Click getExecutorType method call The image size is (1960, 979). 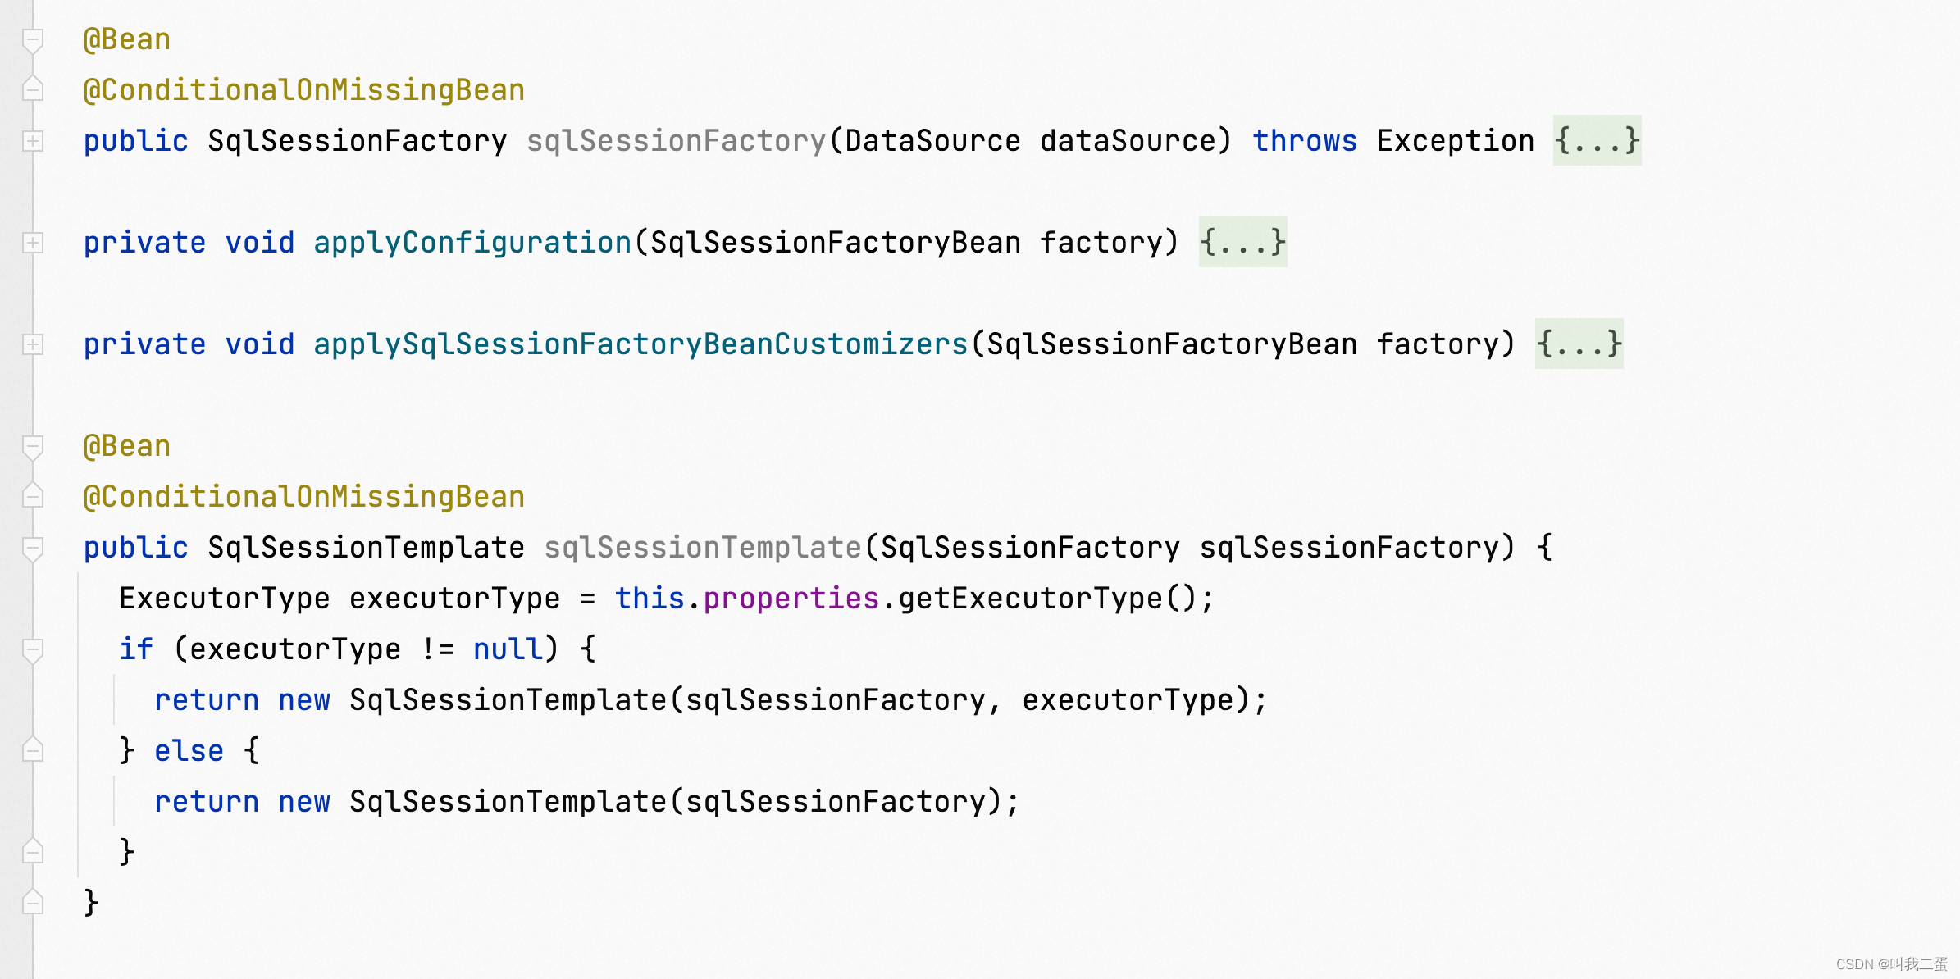tap(1031, 599)
